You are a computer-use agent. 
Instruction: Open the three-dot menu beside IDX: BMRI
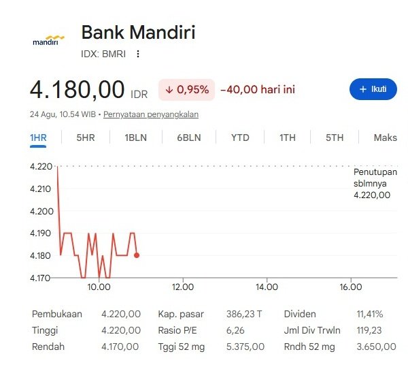coord(138,54)
